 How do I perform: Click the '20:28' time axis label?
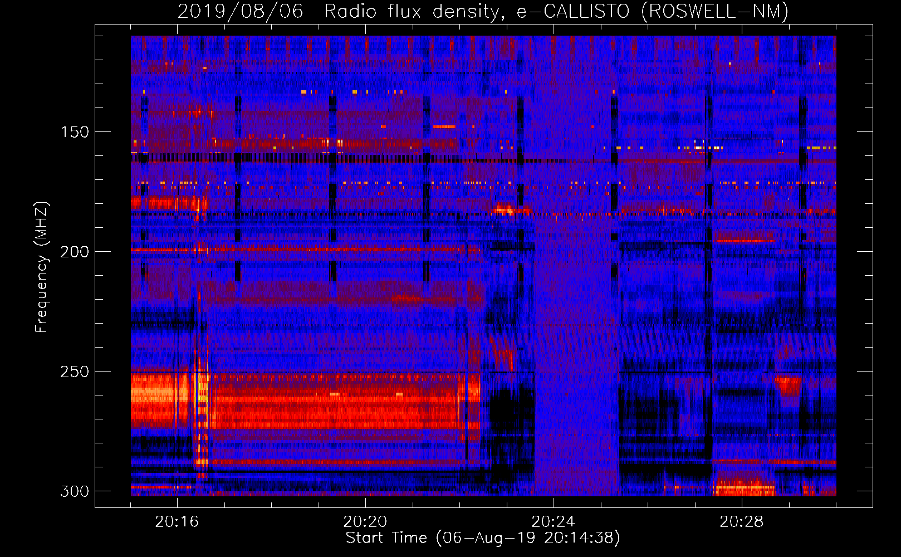point(742,522)
